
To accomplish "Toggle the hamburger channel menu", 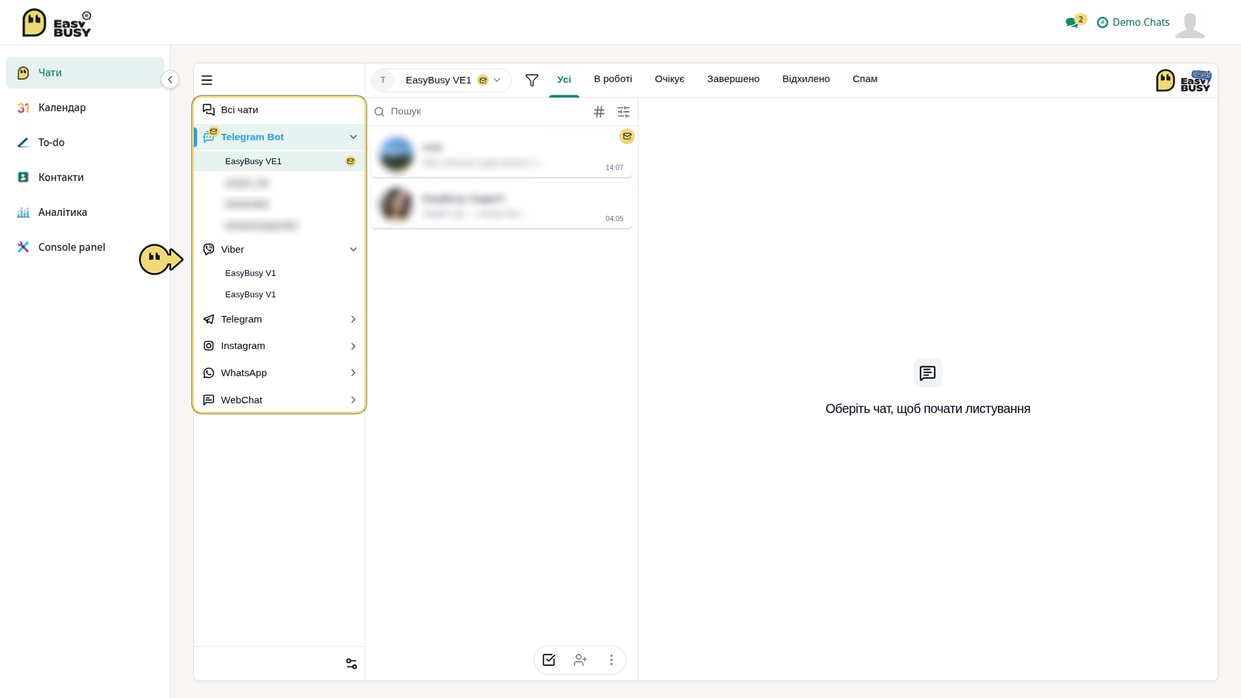I will pos(207,81).
